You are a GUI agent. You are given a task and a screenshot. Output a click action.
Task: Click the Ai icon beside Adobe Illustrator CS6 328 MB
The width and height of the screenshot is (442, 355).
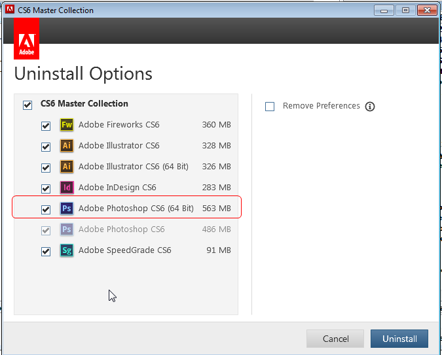[67, 146]
